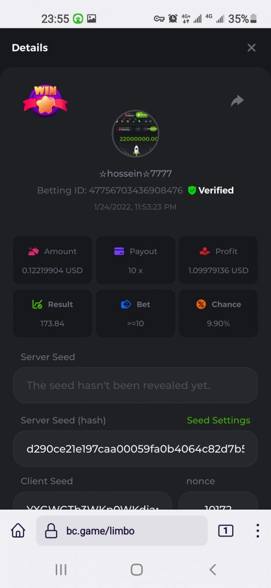Go to the browser home icon
Image resolution: width=271 pixels, height=588 pixels.
click(18, 531)
